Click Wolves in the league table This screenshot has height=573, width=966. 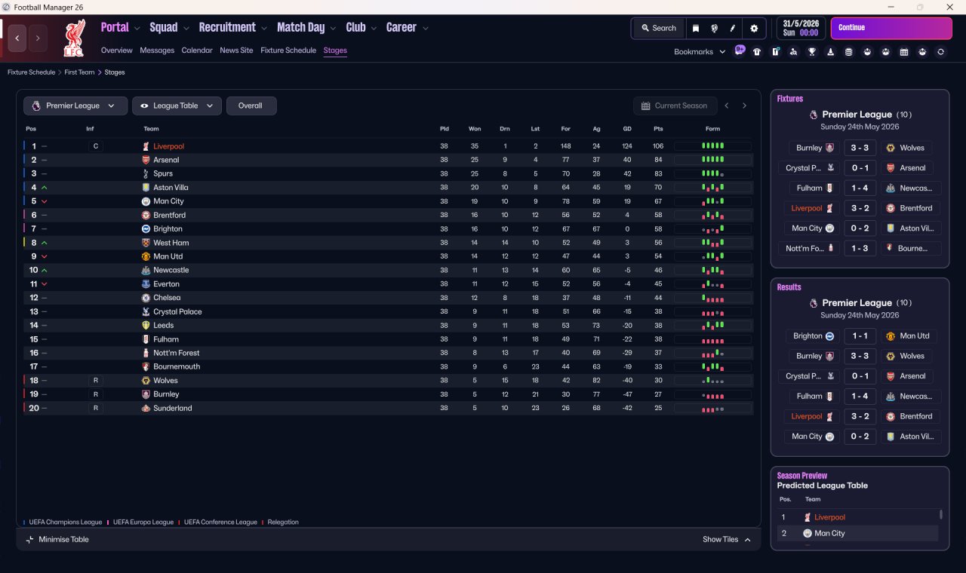[x=165, y=381]
